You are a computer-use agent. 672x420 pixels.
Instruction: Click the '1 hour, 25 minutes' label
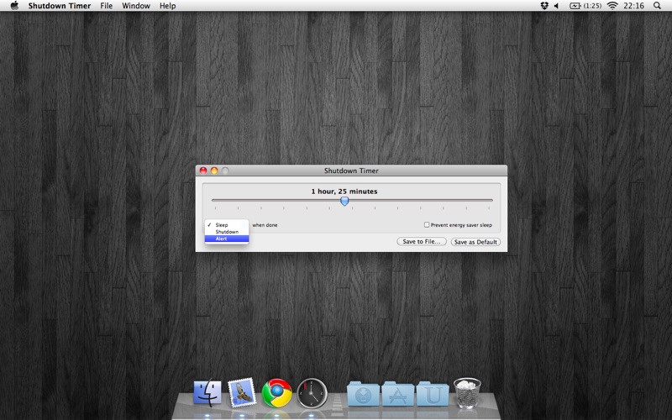pos(344,192)
